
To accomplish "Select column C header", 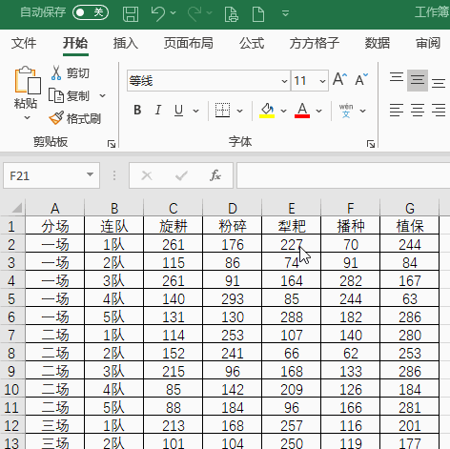I will pyautogui.click(x=173, y=208).
